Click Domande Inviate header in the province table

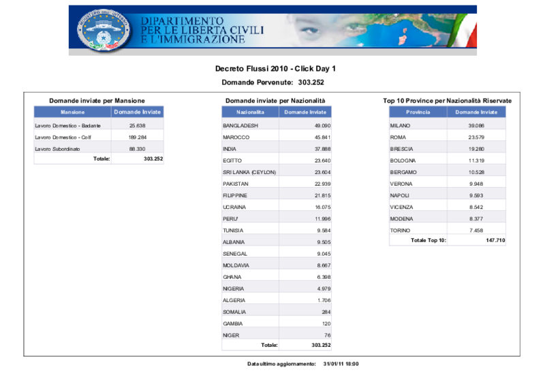(x=476, y=112)
